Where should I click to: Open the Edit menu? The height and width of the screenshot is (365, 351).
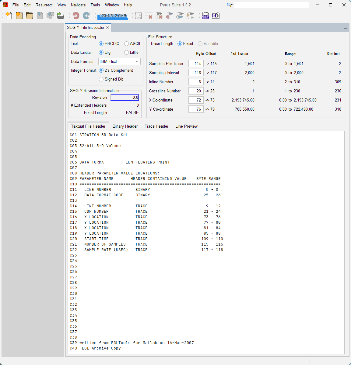click(x=27, y=5)
